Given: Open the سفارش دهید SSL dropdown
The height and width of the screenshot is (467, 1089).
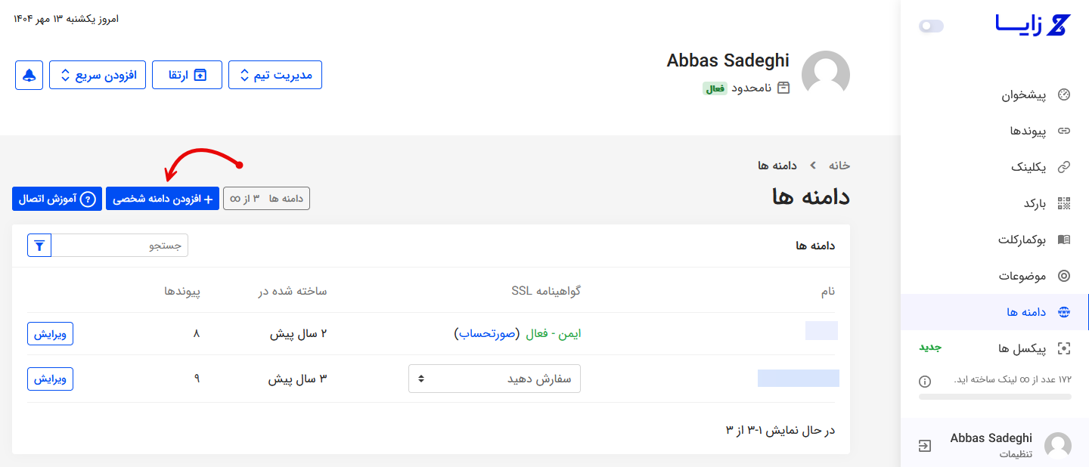Looking at the screenshot, I should (495, 379).
